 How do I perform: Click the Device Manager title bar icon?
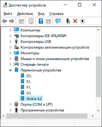tap(5, 5)
